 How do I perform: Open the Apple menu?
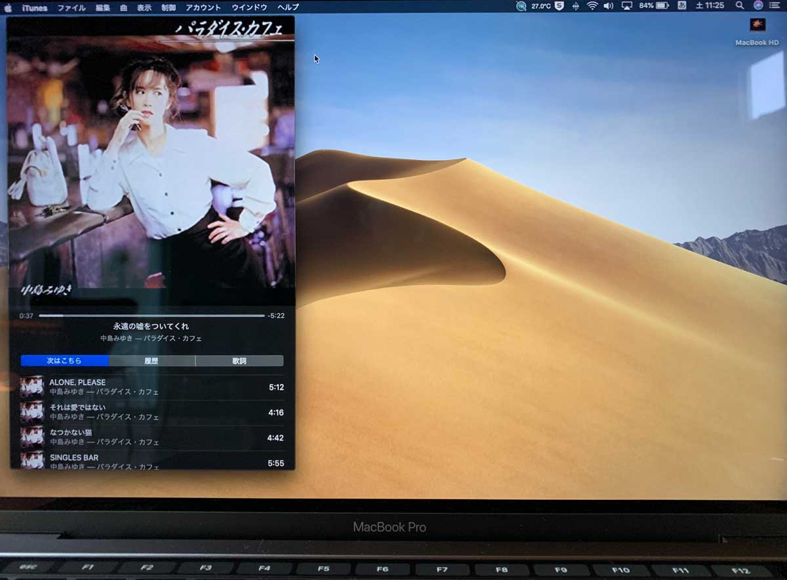(x=9, y=7)
